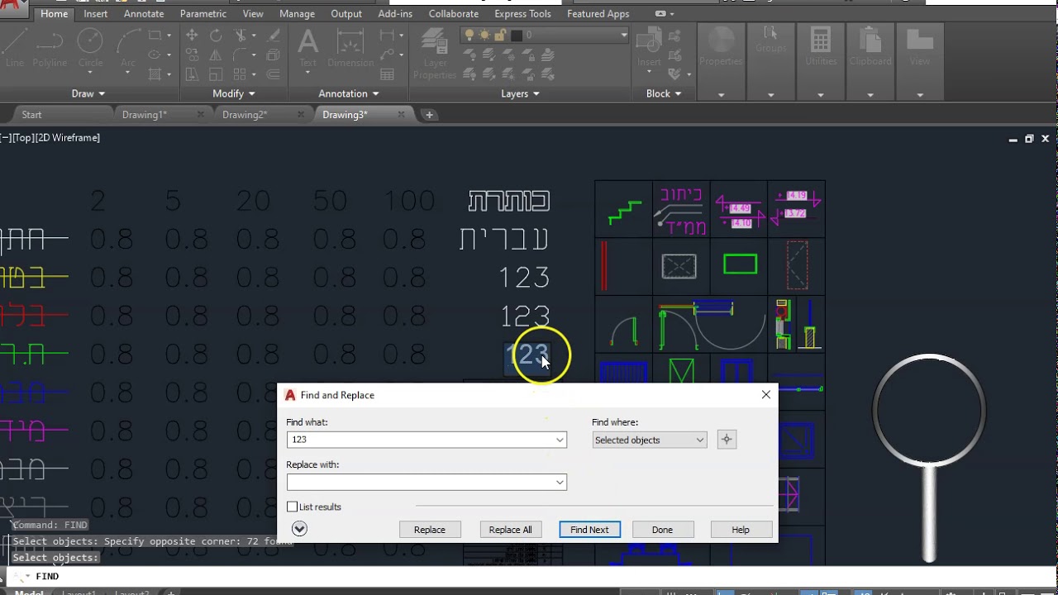Viewport: 1058px width, 595px height.
Task: Click the Replace button
Action: [x=430, y=530]
